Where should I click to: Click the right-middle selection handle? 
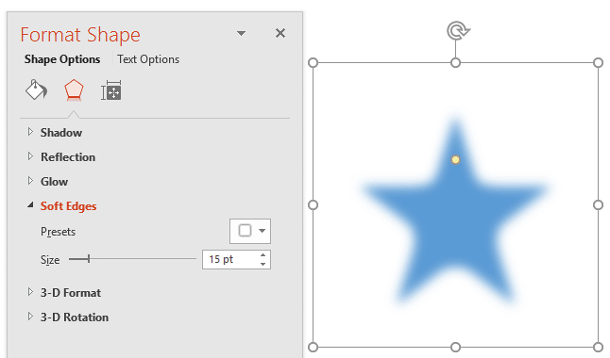point(598,204)
